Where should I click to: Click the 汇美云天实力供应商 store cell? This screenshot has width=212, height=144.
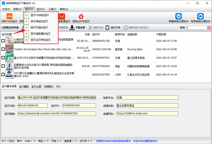coord(138,75)
